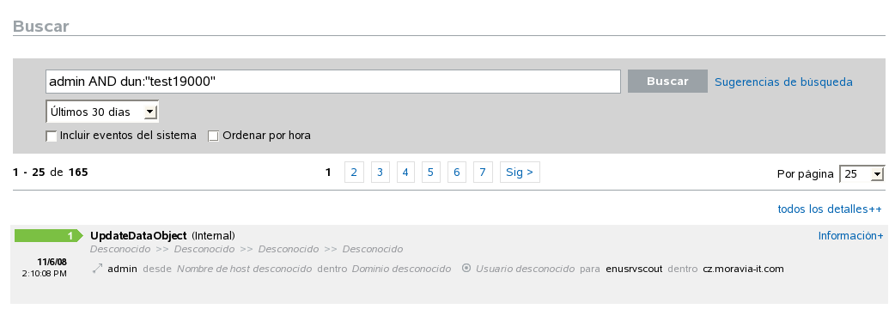Click the admin initiator user name

[122, 269]
